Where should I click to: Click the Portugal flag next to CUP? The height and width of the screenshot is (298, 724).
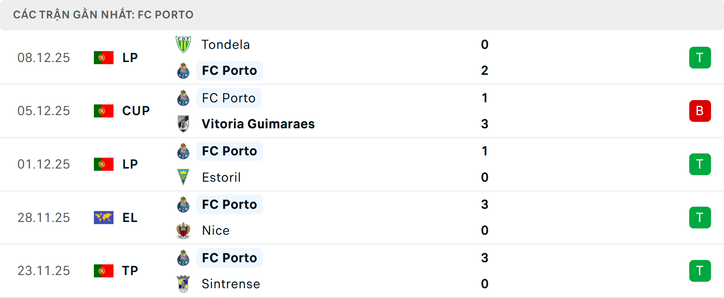point(104,111)
